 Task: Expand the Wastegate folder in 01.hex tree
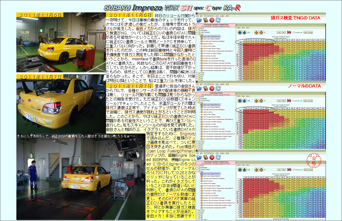click(x=197, y=99)
